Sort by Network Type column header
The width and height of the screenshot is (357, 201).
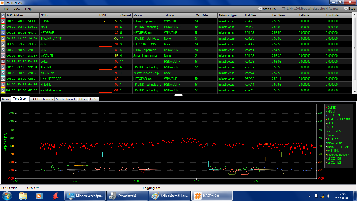(x=231, y=15)
